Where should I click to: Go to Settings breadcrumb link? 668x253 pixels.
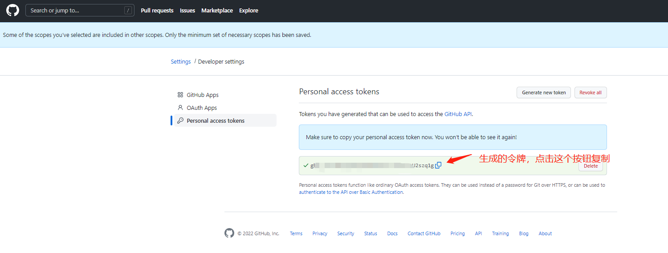click(181, 62)
